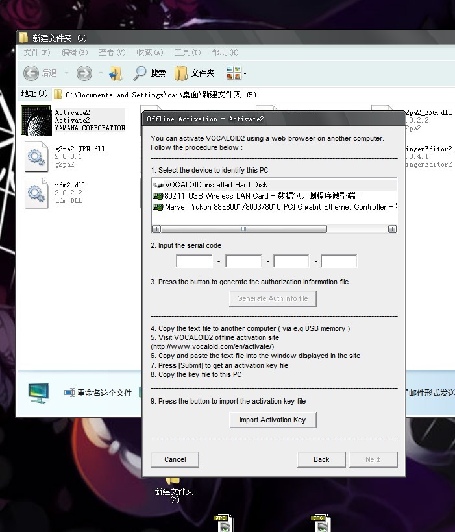Focus the first serial code field
455x532 pixels.
(x=194, y=261)
